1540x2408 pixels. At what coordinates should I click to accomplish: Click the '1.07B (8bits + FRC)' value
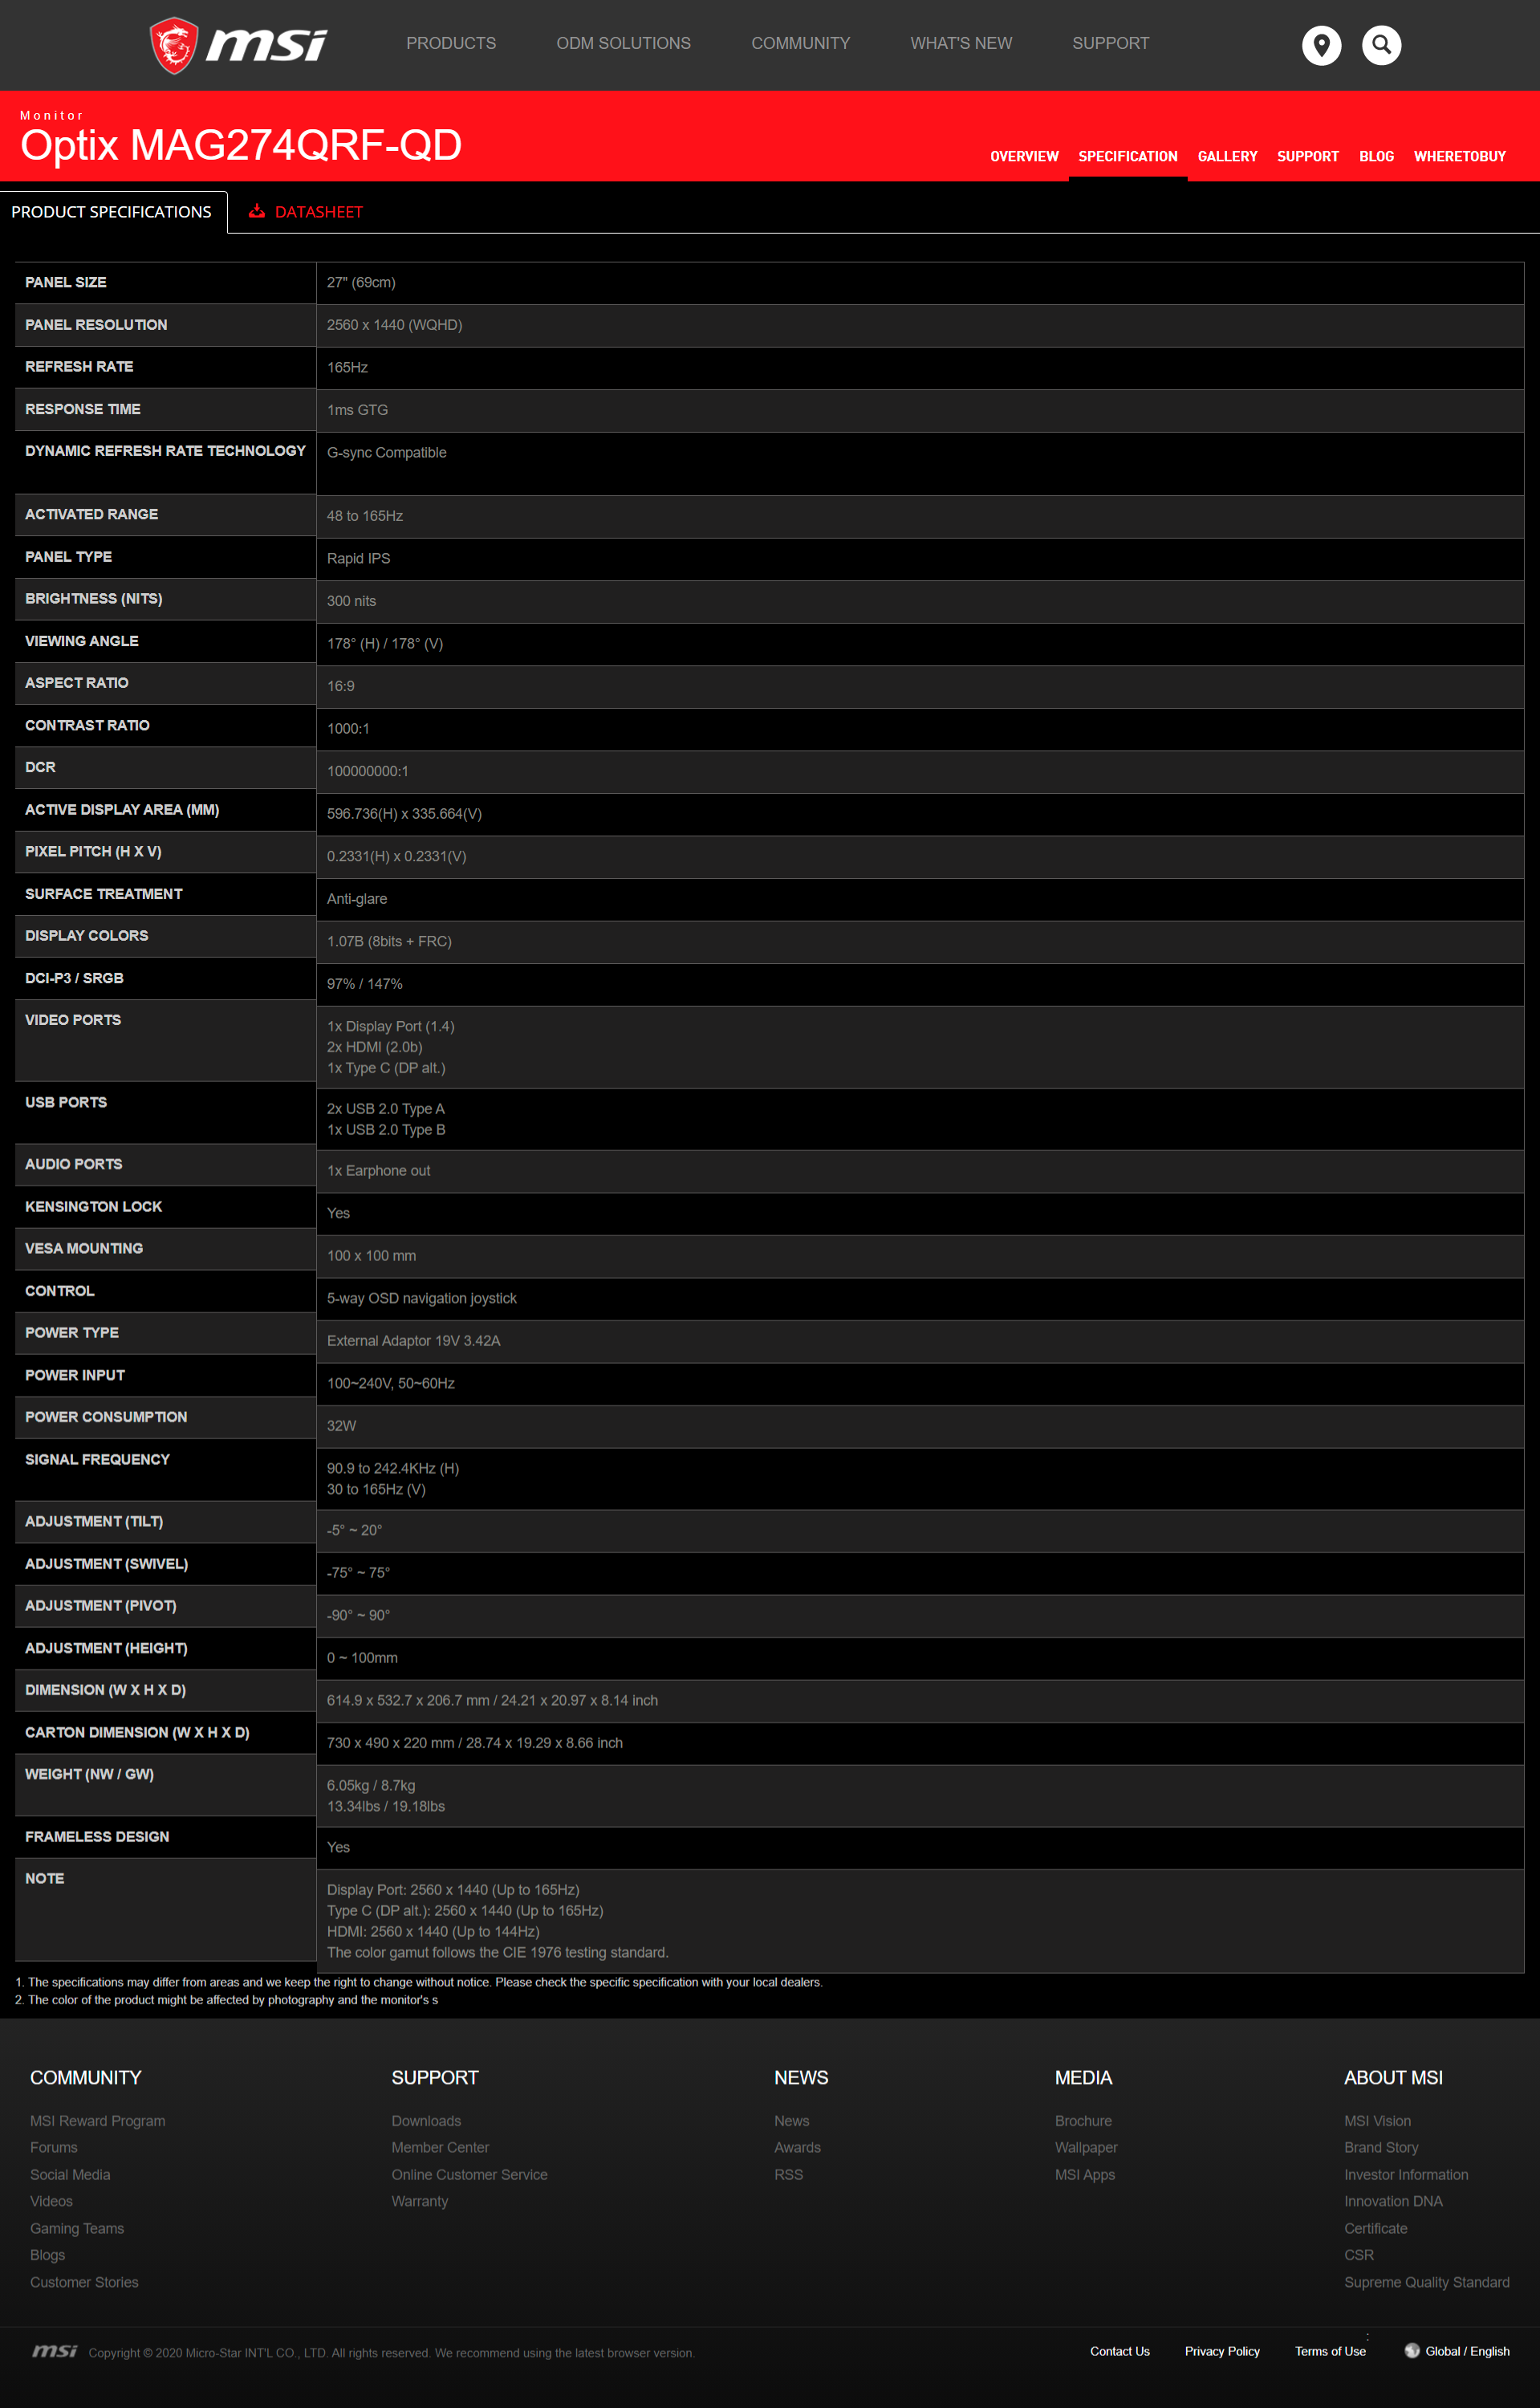coord(389,941)
